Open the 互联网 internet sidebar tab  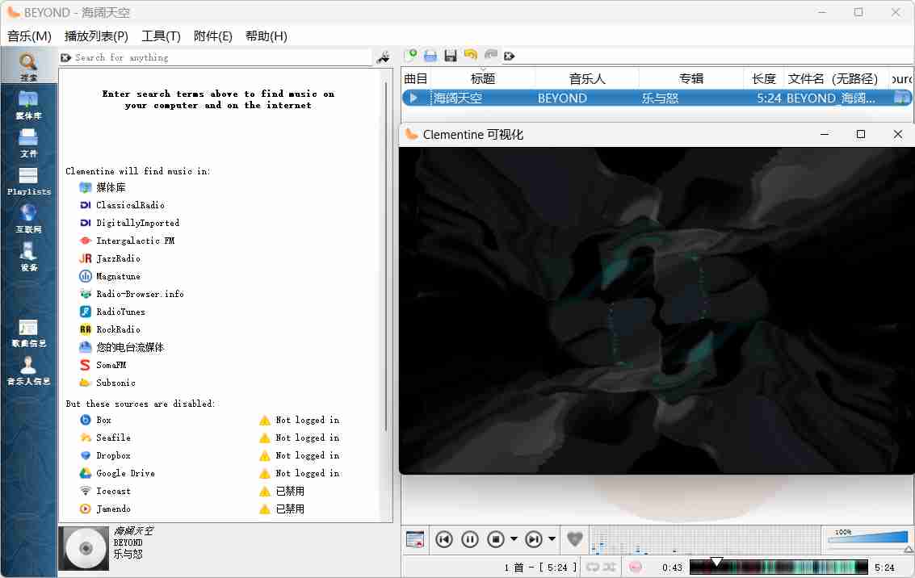click(28, 219)
